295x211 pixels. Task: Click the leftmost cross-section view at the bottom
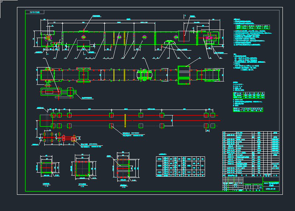pyautogui.click(x=46, y=167)
